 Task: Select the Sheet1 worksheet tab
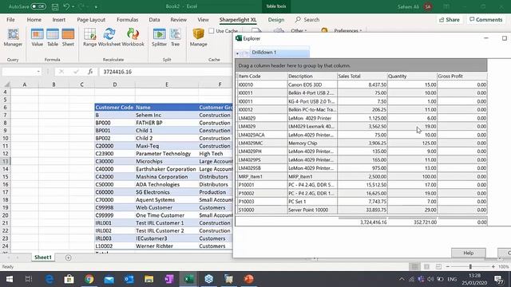click(43, 258)
